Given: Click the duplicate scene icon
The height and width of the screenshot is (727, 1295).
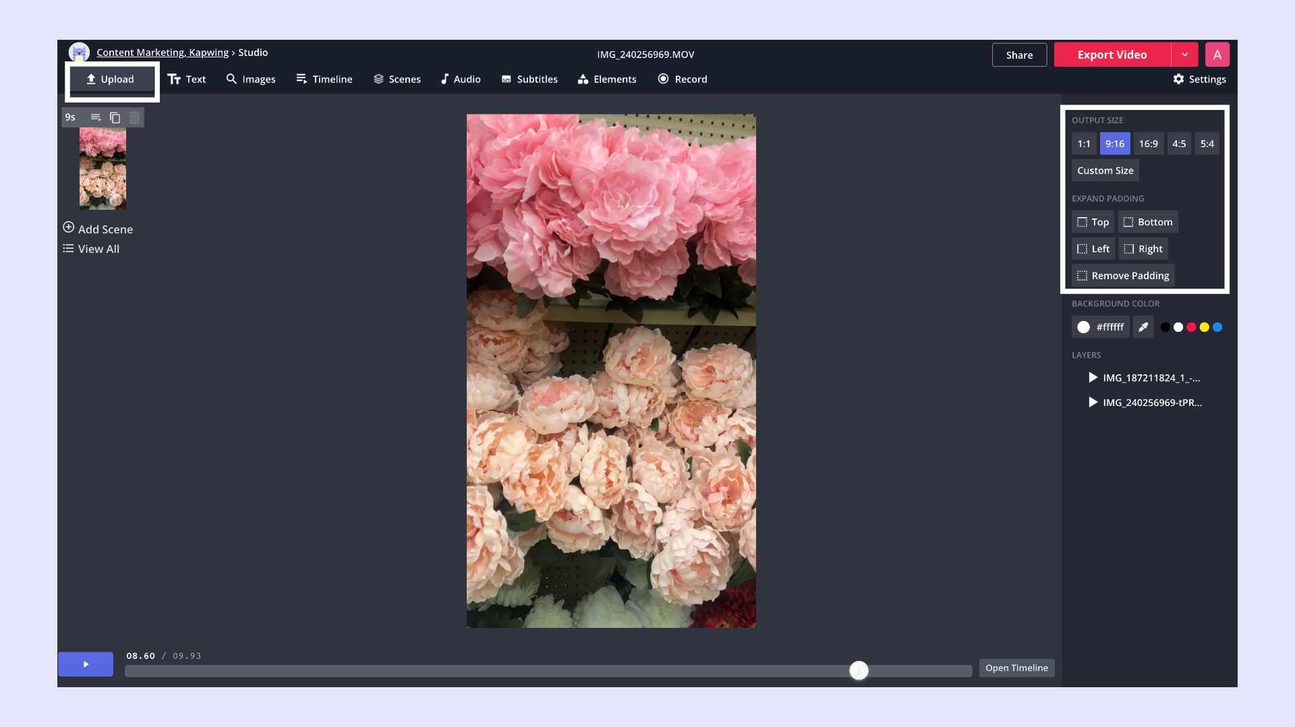Looking at the screenshot, I should point(115,117).
